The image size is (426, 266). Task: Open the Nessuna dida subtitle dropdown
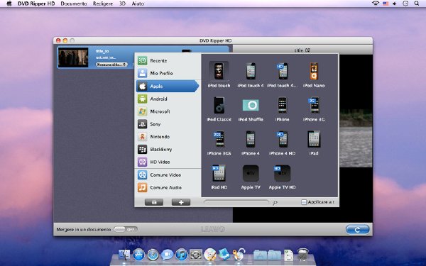click(x=111, y=65)
